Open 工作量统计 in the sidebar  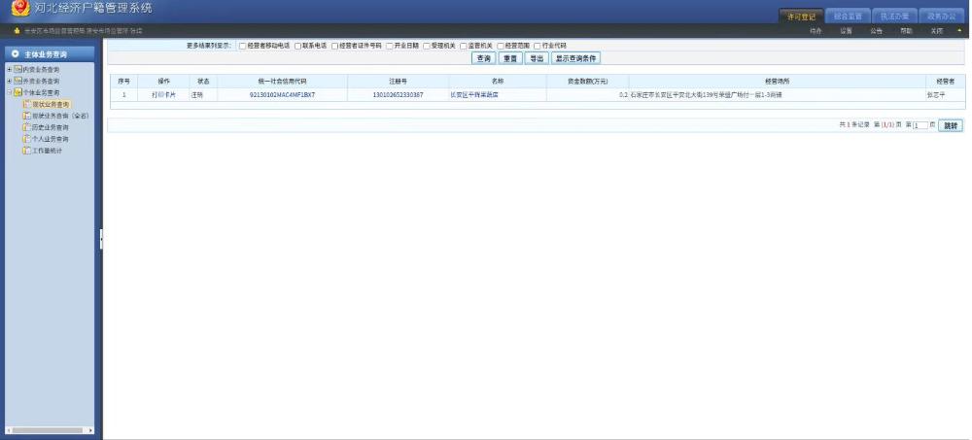point(47,151)
